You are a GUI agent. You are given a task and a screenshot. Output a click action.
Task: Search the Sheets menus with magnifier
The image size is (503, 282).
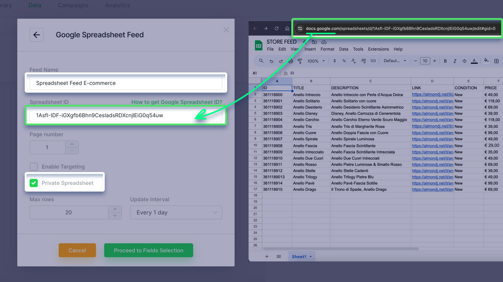coord(261,61)
